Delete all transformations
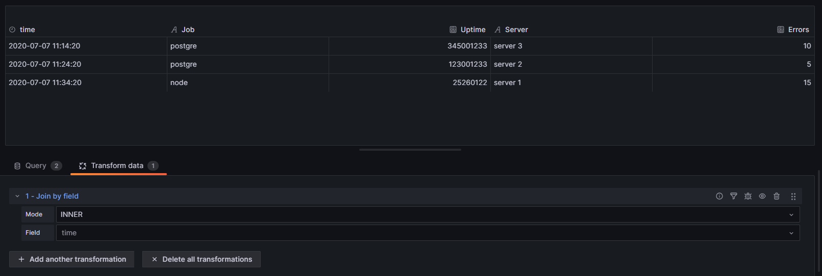Screen dimensions: 822x276 (202, 259)
